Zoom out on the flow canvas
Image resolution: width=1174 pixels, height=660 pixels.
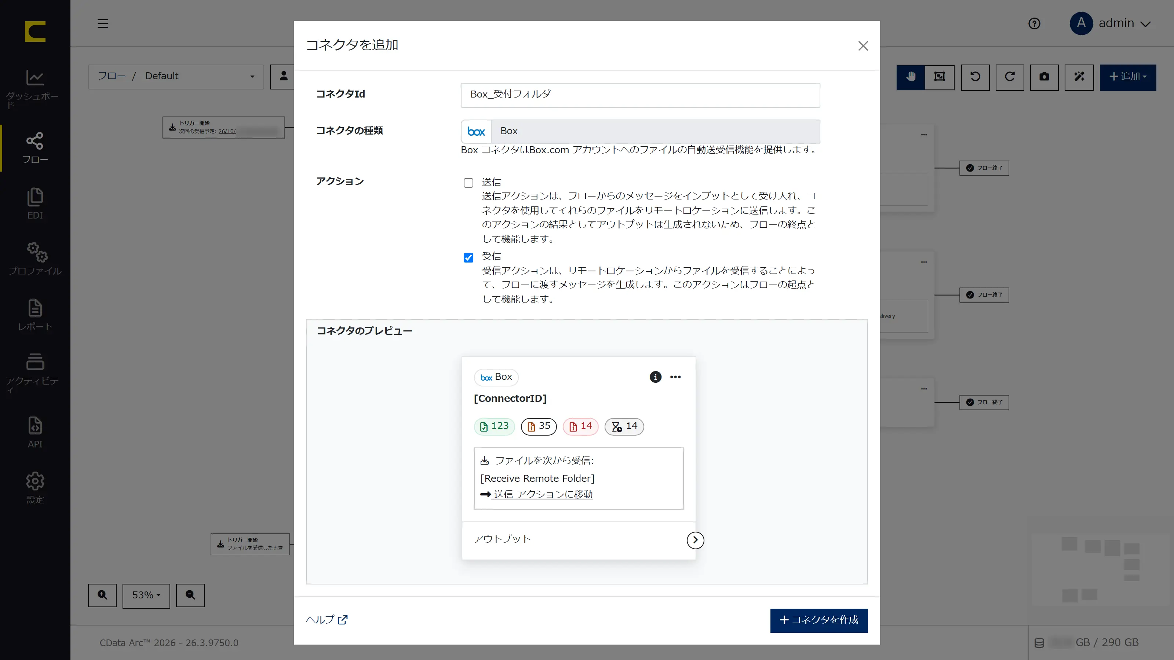tap(190, 595)
